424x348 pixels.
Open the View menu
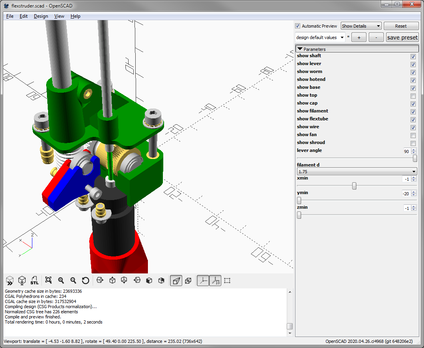tap(59, 16)
